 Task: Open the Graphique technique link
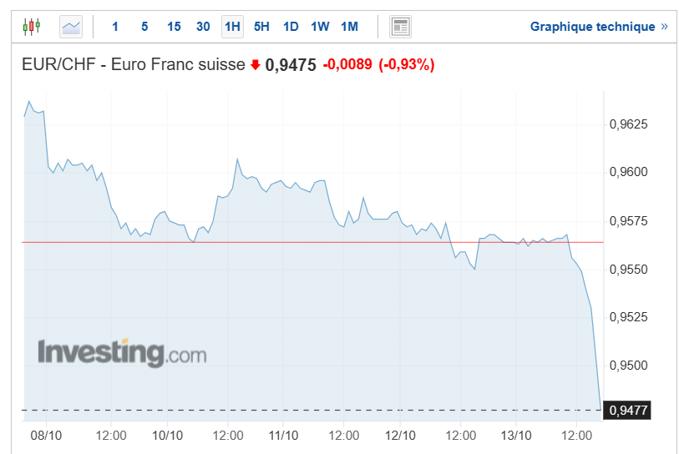592,27
